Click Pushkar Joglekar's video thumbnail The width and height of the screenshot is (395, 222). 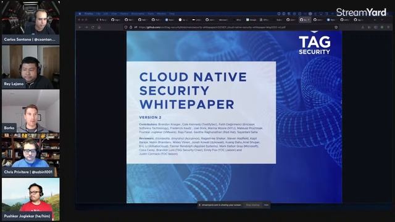pyautogui.click(x=30, y=199)
